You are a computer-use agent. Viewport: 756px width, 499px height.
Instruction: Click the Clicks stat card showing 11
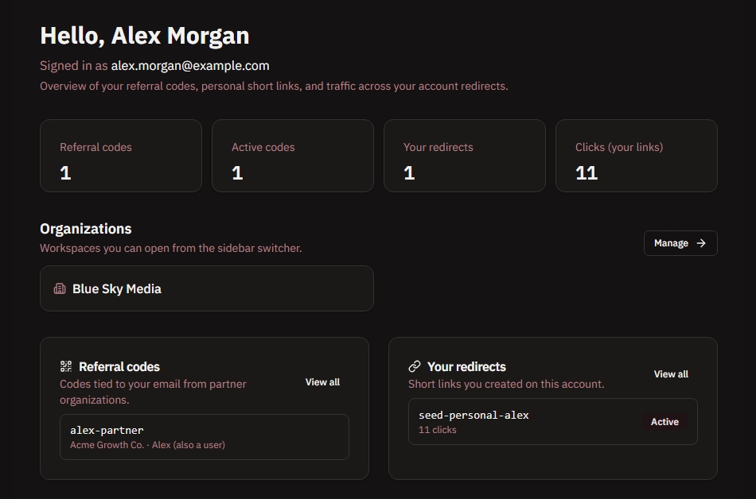coord(636,156)
